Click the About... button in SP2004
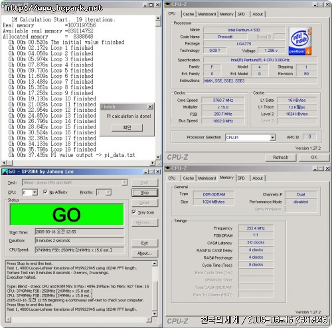Viewport: 332px width, 328px height. click(145, 253)
